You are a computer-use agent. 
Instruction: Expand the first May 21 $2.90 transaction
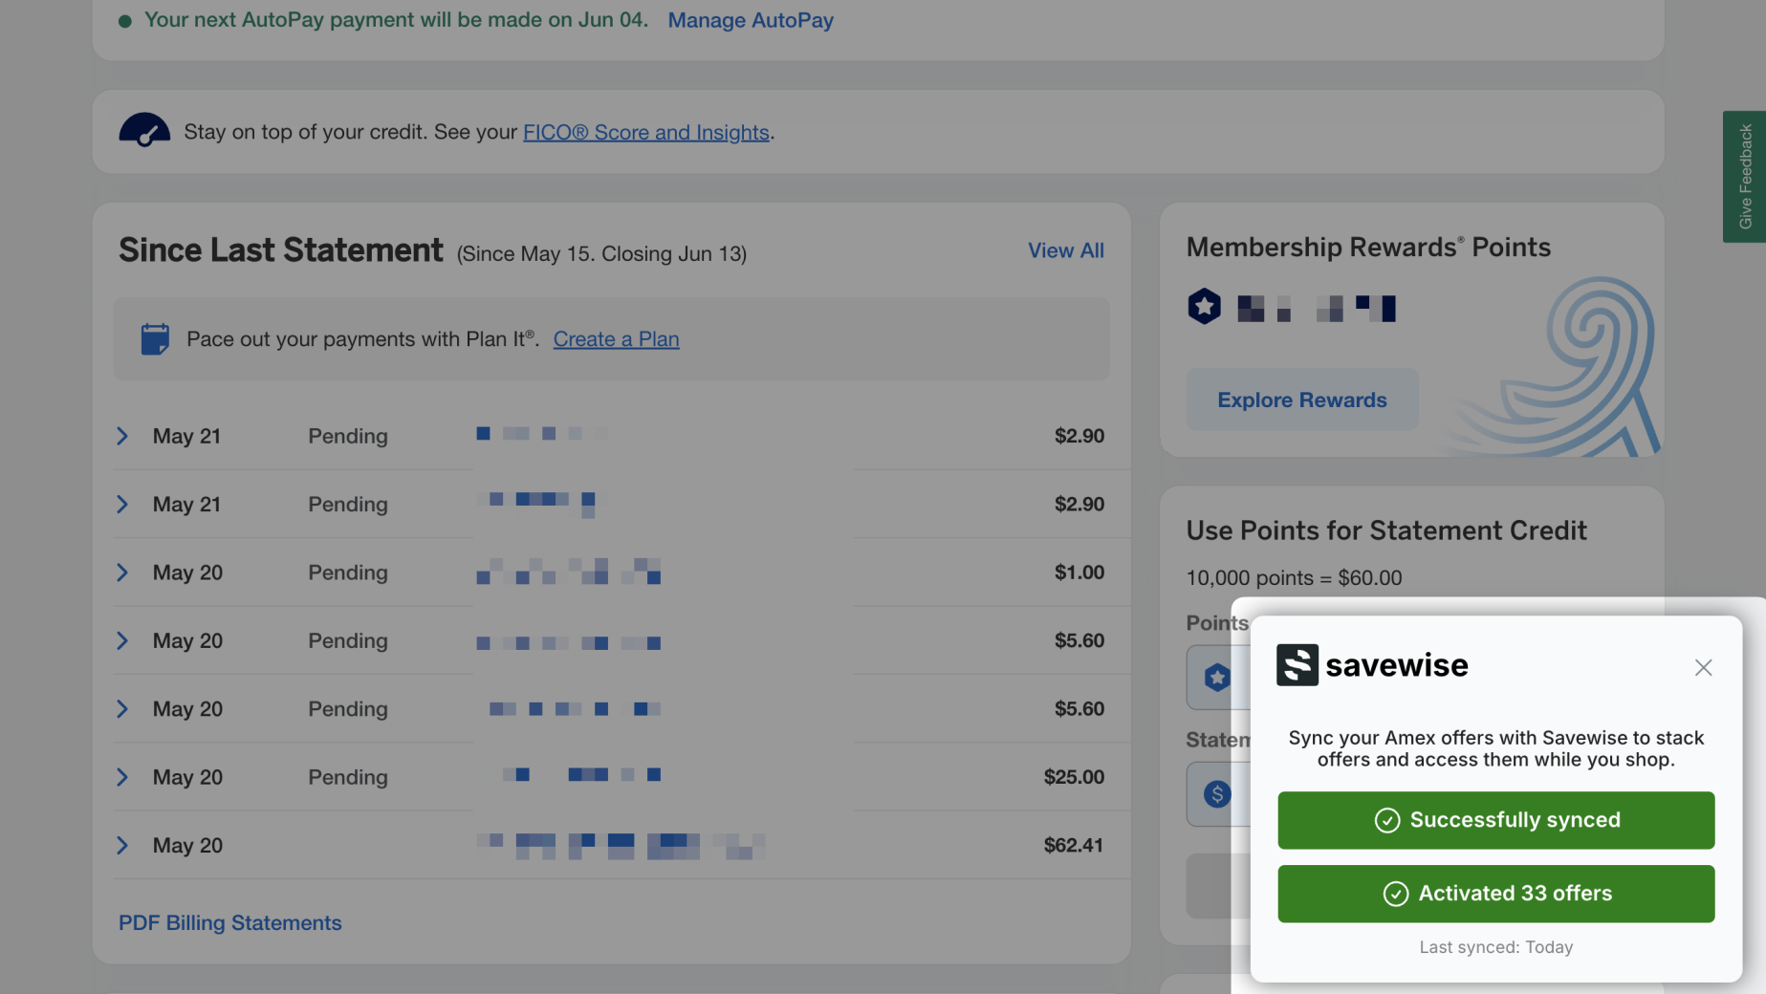(x=122, y=436)
